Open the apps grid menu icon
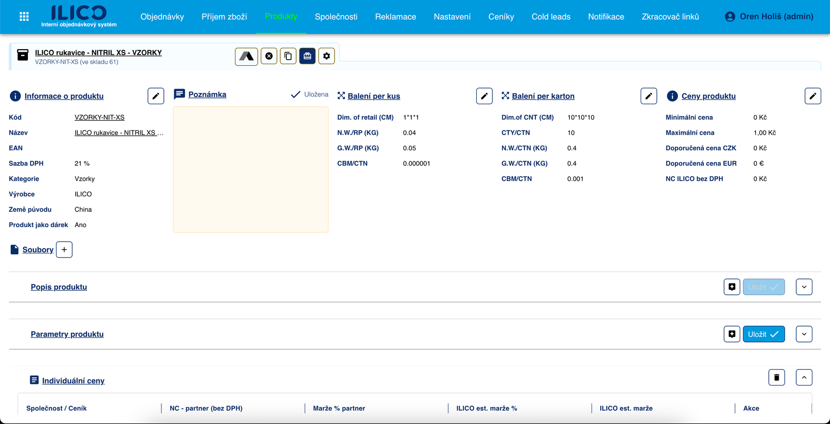The width and height of the screenshot is (830, 424). click(x=24, y=17)
